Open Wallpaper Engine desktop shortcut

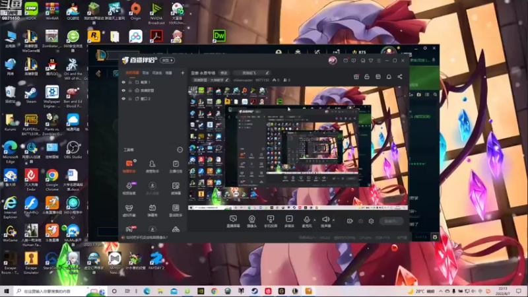[52, 96]
